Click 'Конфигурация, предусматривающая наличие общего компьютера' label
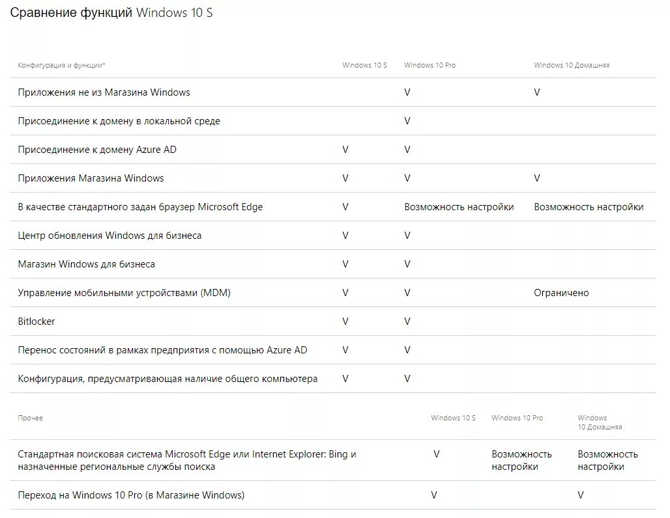670x518 pixels. (167, 379)
